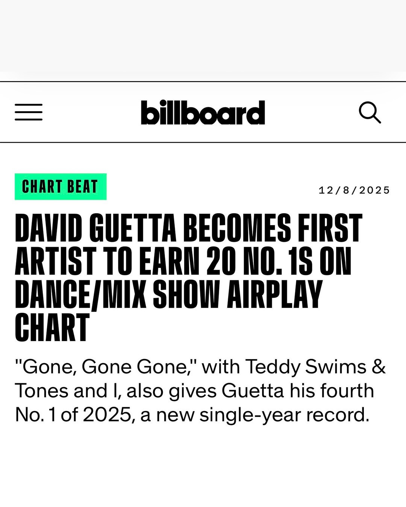Screen dimensions: 406x507
Task: Click the Billboard logo
Action: pos(203,112)
